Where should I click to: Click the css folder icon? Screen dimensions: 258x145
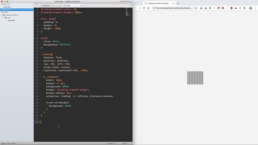coord(6,18)
